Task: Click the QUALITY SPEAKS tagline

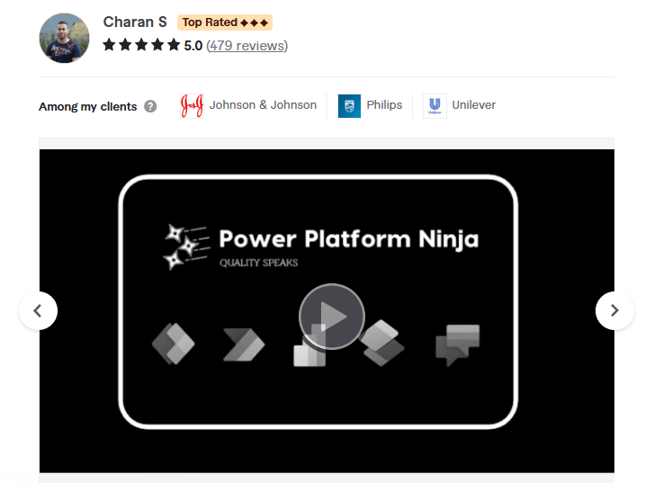Action: point(258,263)
